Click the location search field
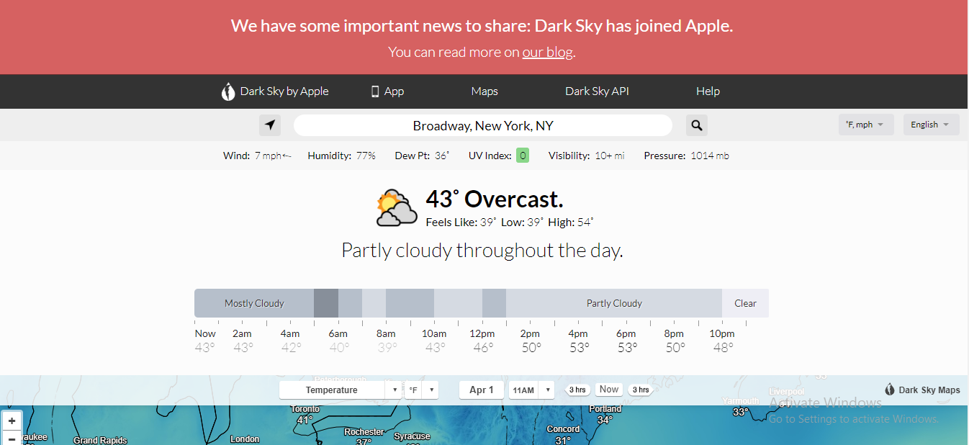 (x=483, y=125)
